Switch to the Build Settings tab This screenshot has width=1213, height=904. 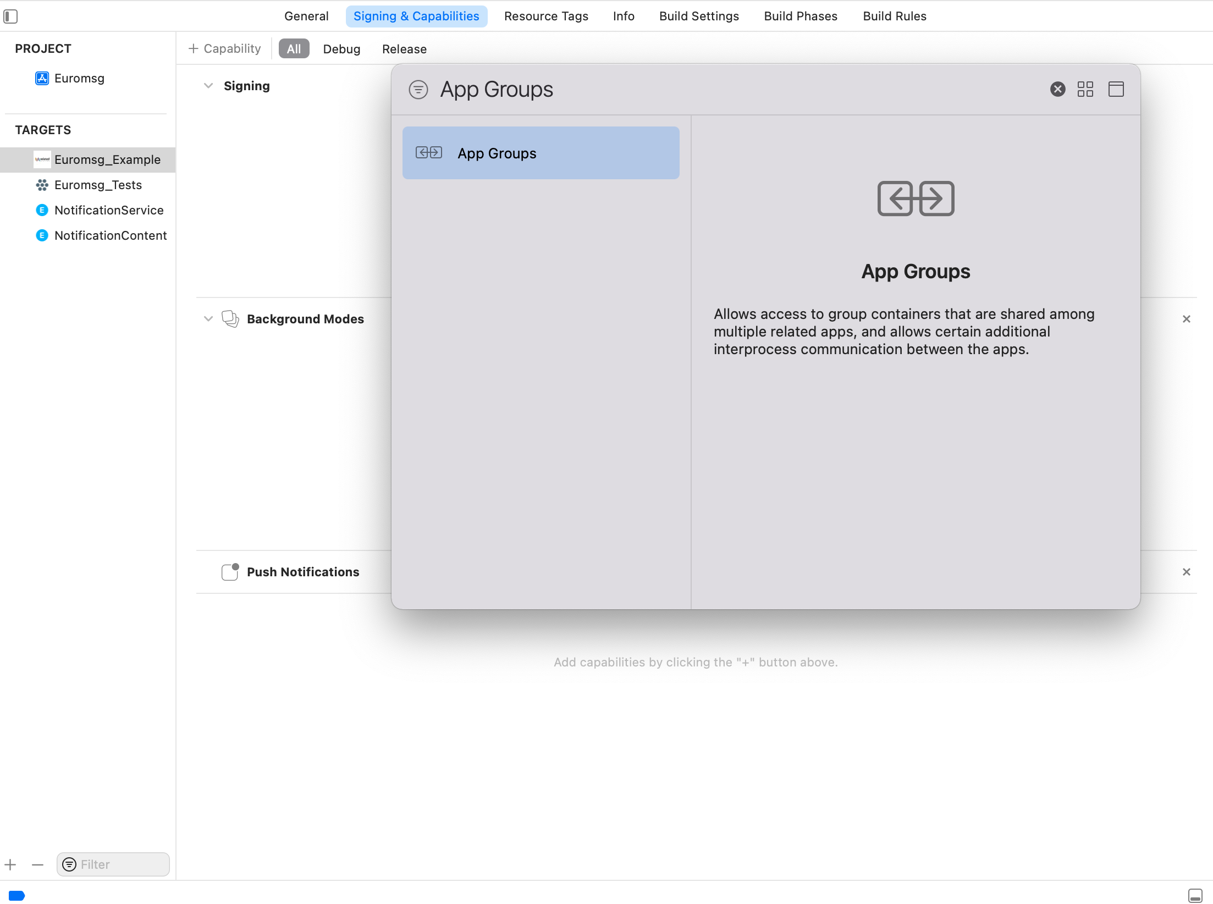(x=698, y=16)
